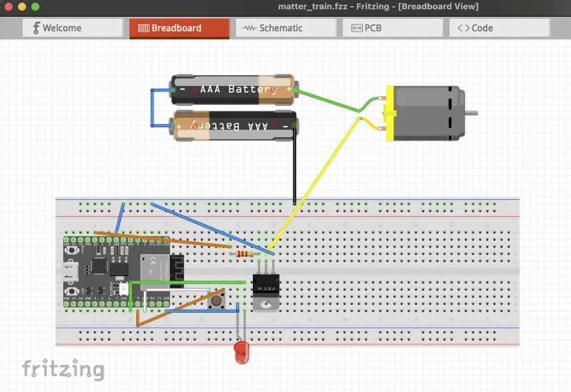This screenshot has height=392, width=571.
Task: Click the red LED component
Action: (x=241, y=353)
